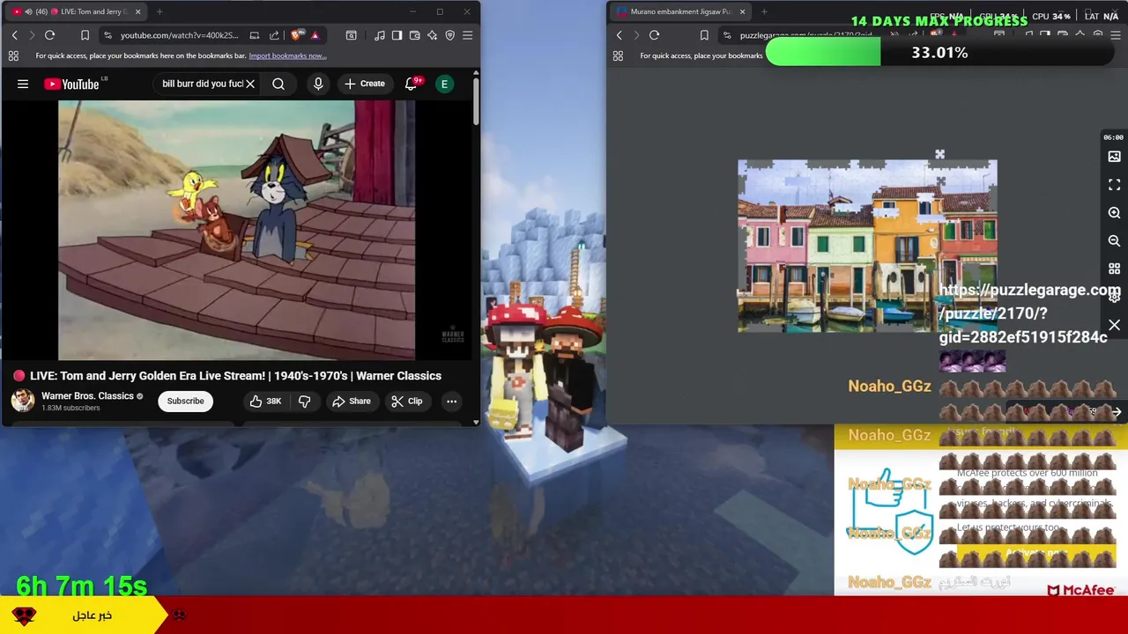Show puzzle preview image icon
The width and height of the screenshot is (1128, 634).
pos(1114,157)
